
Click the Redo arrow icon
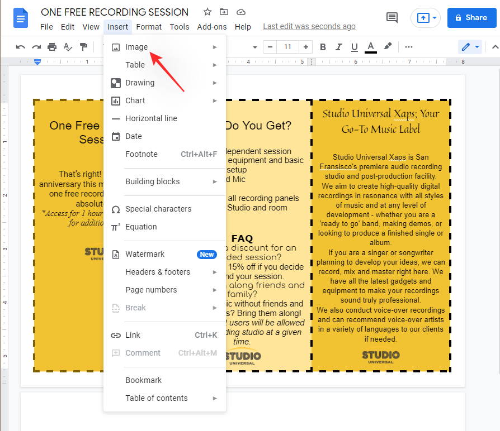click(x=36, y=47)
